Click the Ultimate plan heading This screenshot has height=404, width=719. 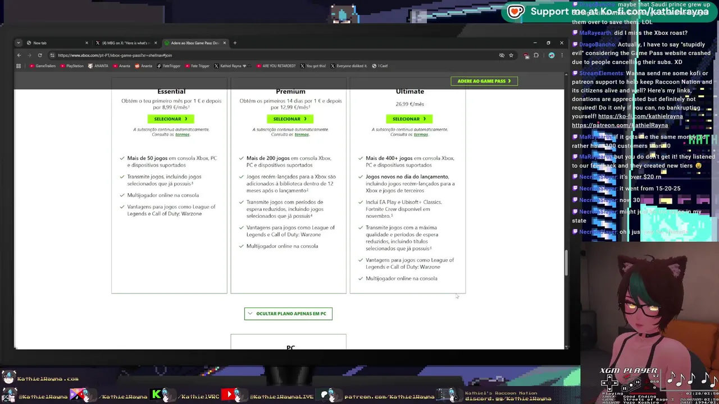410,91
